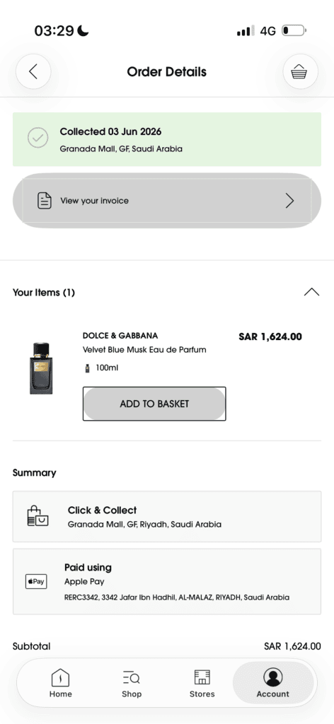Collapse the Your Items section

[x=312, y=292]
